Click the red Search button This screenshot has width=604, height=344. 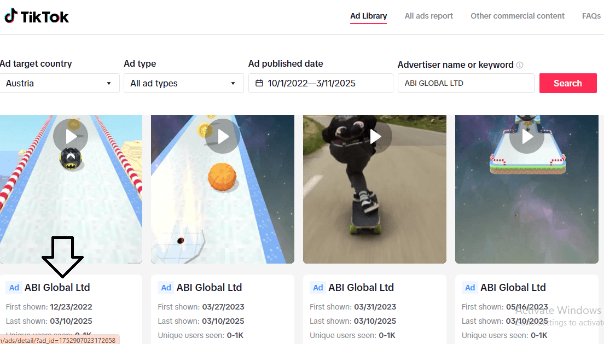[x=568, y=83]
